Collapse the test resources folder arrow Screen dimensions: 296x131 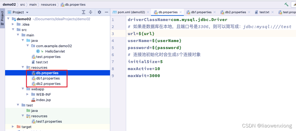coord(23,116)
